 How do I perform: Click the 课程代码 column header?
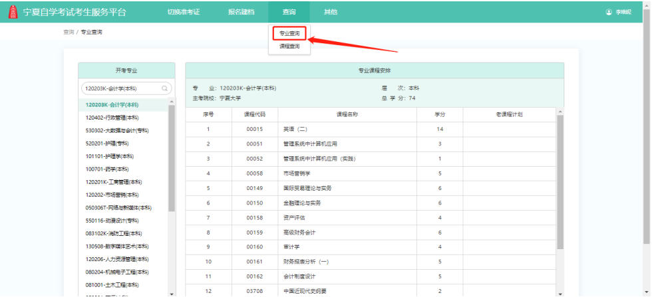point(254,115)
